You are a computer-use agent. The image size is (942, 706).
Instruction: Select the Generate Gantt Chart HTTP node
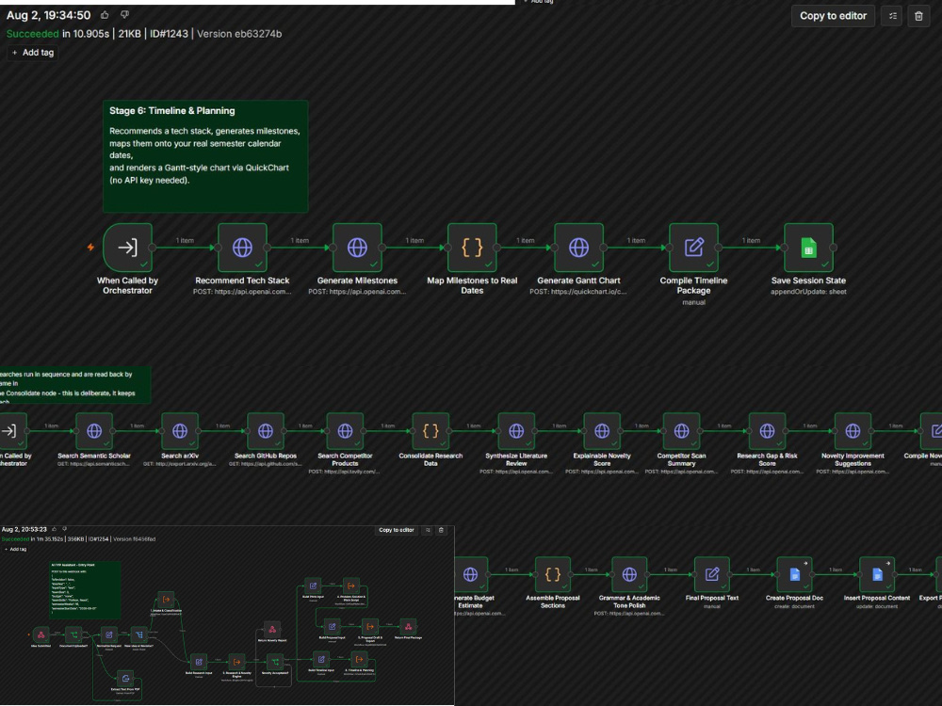[578, 248]
